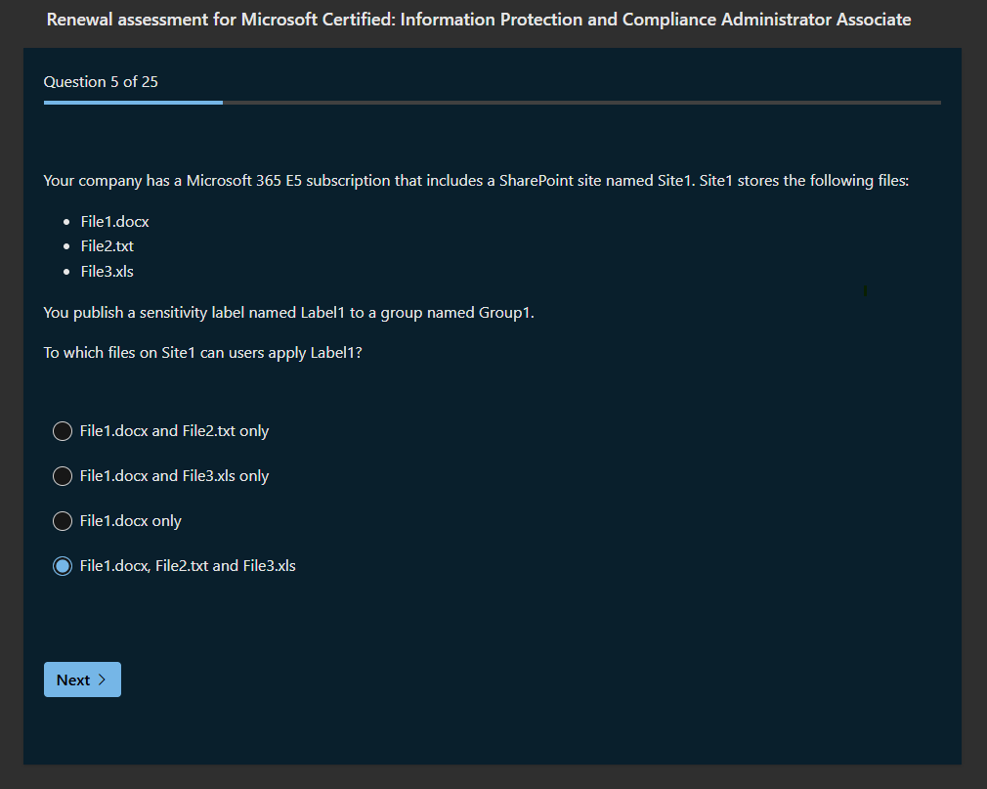
Task: Click the answer label text 'File1.docx only'
Action: (x=131, y=521)
